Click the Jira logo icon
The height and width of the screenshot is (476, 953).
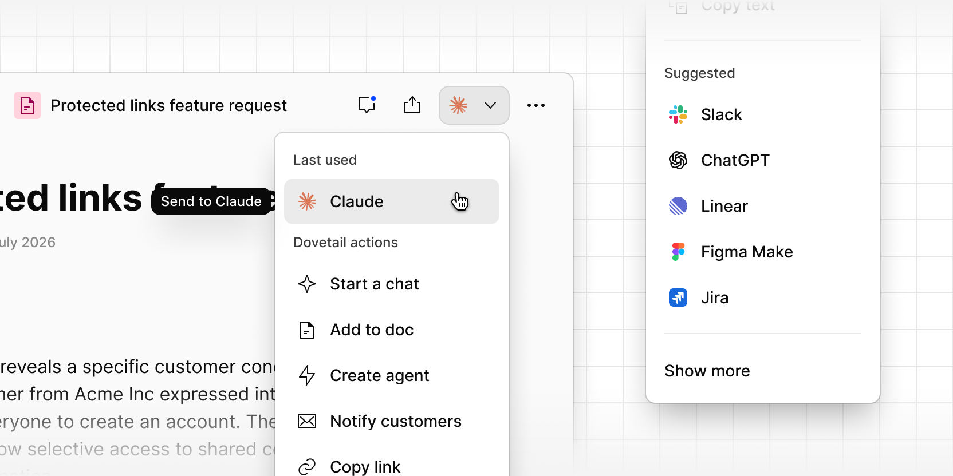(x=678, y=297)
